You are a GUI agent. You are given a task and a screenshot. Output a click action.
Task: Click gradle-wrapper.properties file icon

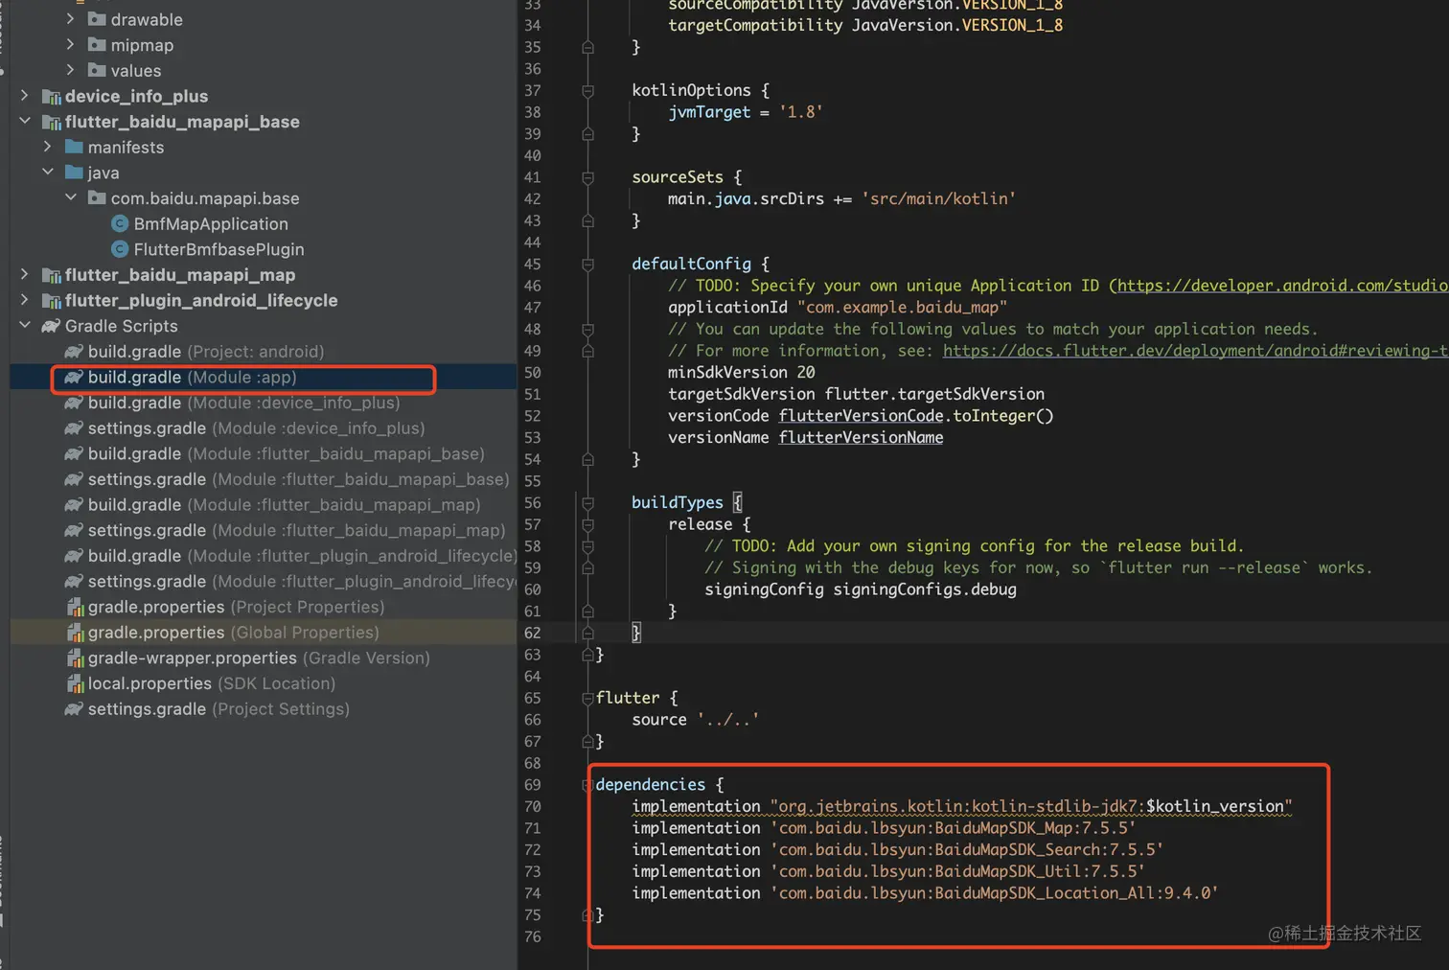coord(75,658)
